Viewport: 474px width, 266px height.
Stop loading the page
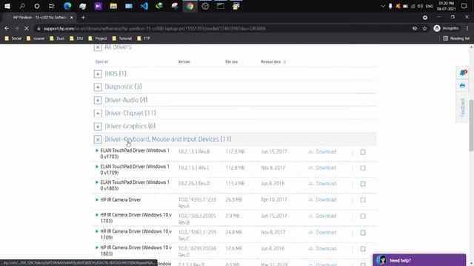pyautogui.click(x=27, y=28)
